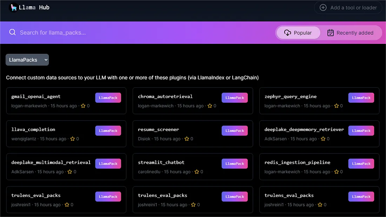
Task: Click the LlamaPack badge on chroma_autoretrieval
Action: click(235, 98)
